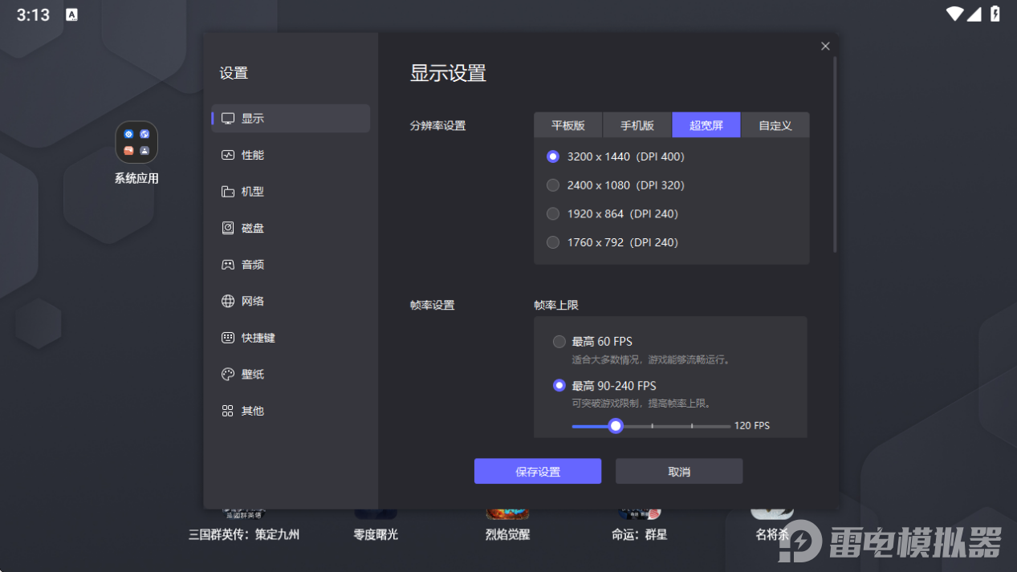Open the 壁纸 settings section
The width and height of the screenshot is (1017, 572).
click(x=291, y=374)
